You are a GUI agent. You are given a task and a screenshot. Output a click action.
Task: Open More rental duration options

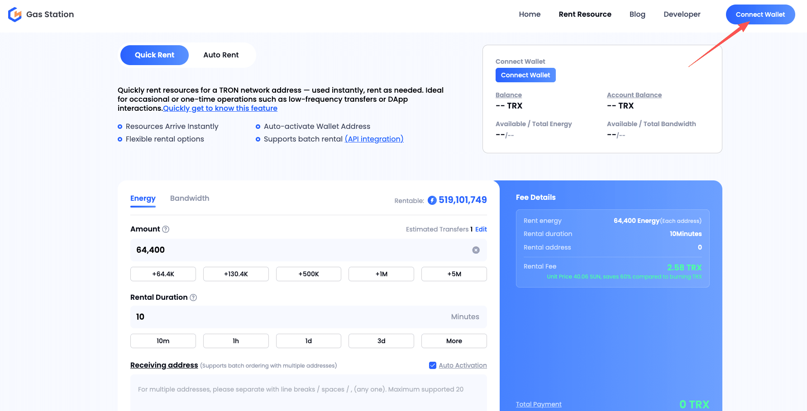454,341
